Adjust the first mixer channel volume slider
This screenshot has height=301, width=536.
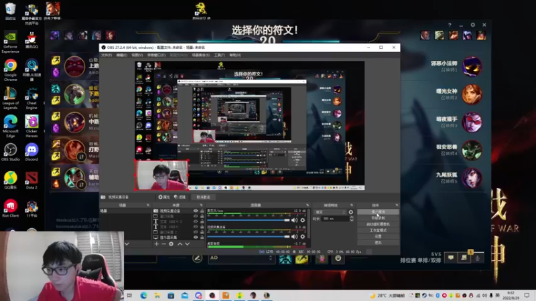click(x=249, y=220)
